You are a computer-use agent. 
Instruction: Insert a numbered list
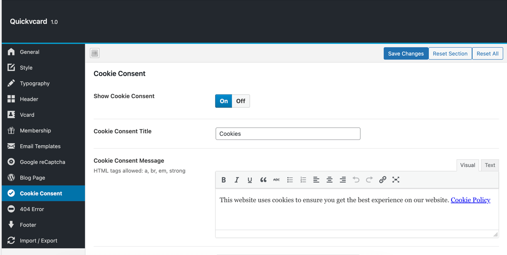(x=303, y=180)
